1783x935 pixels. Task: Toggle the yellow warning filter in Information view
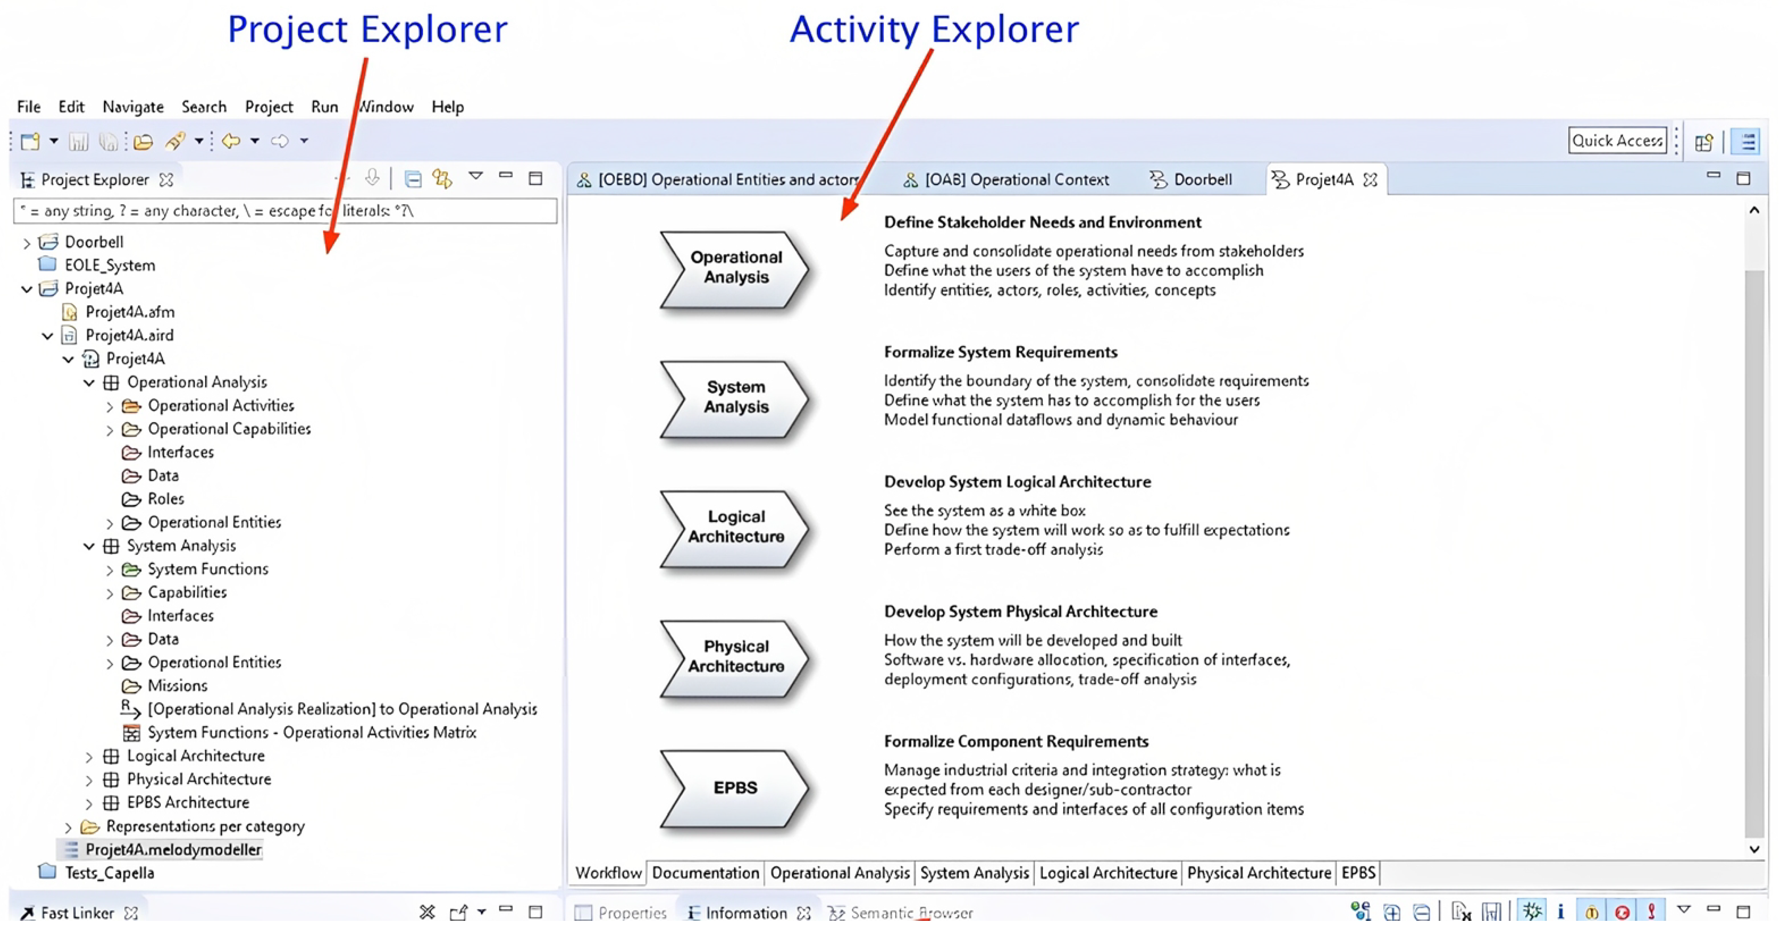[x=1591, y=913]
